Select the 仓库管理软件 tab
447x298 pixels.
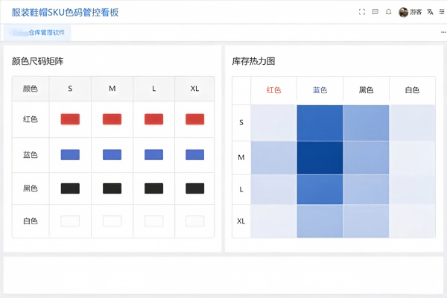pos(37,33)
